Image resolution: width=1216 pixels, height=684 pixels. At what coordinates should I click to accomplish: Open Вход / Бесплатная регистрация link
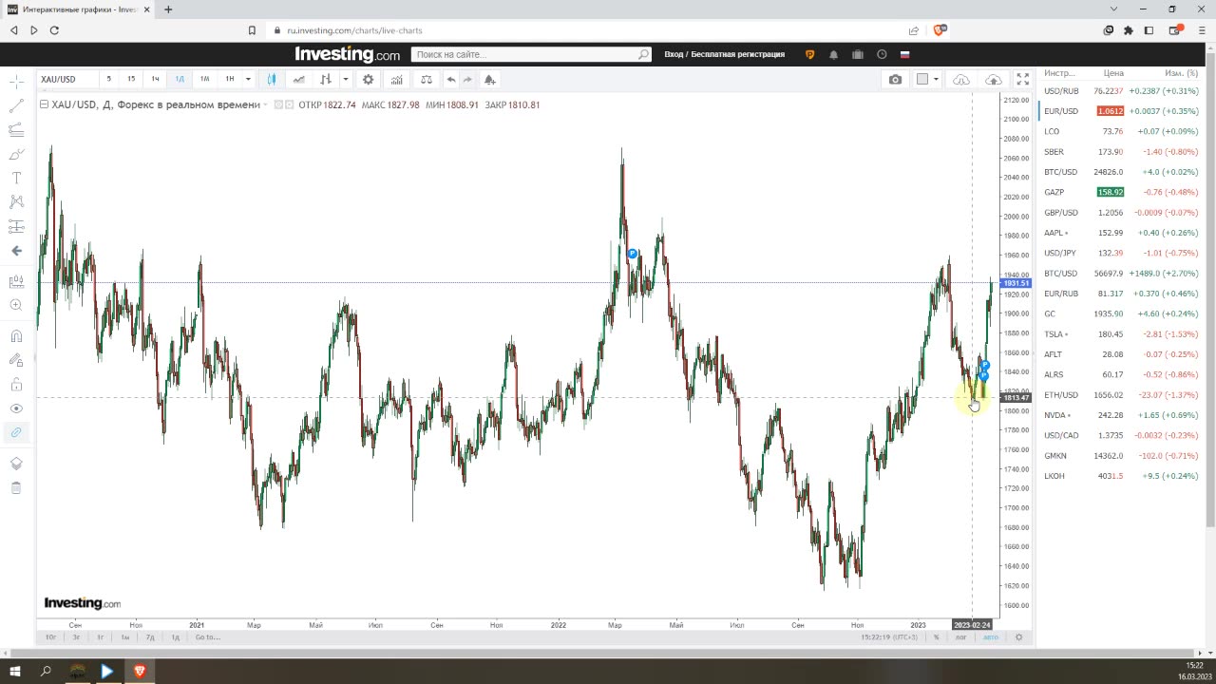pyautogui.click(x=724, y=54)
